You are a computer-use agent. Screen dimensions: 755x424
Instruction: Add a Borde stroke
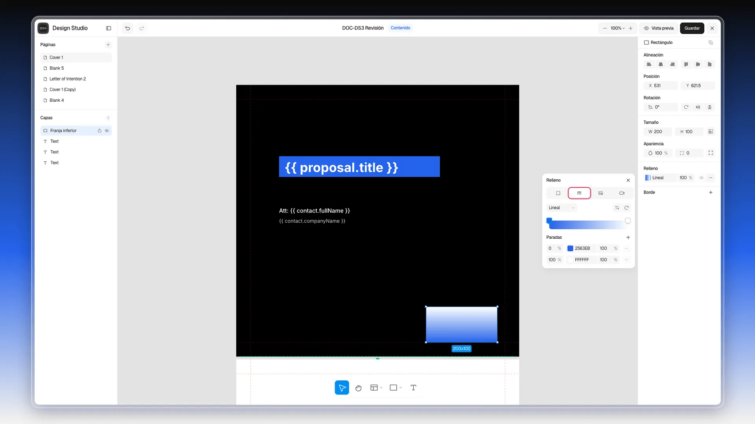(x=711, y=192)
